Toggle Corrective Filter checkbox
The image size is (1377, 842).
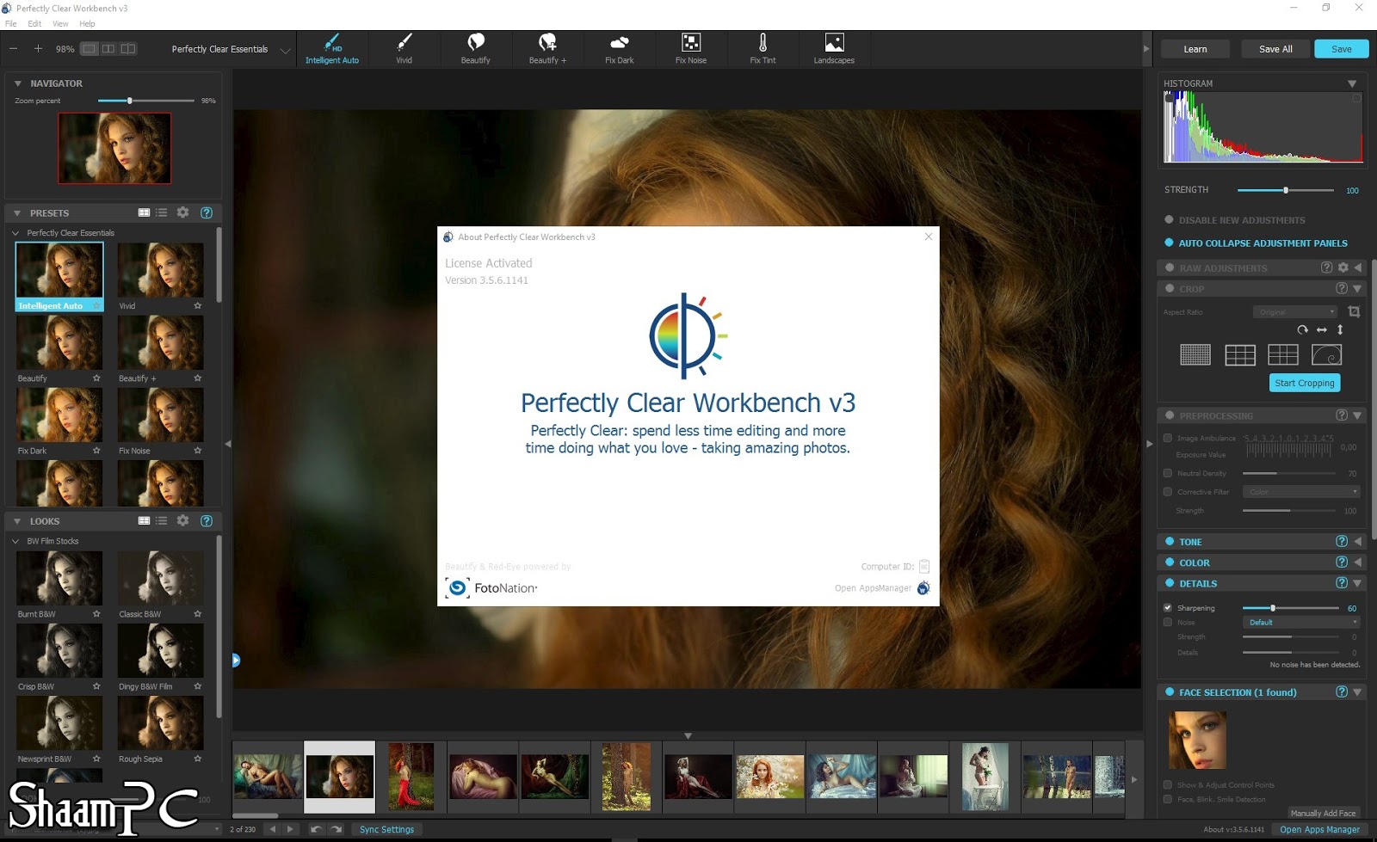click(1168, 492)
